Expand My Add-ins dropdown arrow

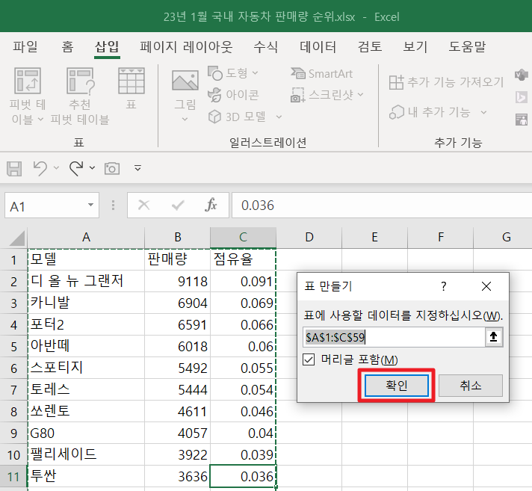[484, 112]
